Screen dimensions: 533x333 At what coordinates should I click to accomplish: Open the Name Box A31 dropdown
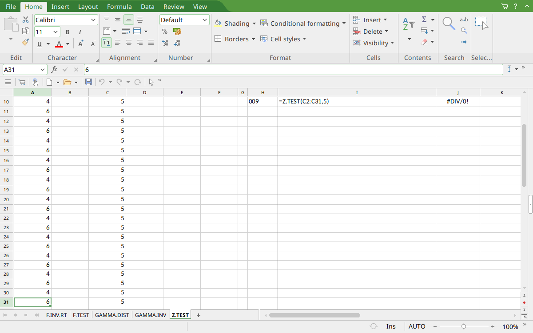click(x=43, y=70)
